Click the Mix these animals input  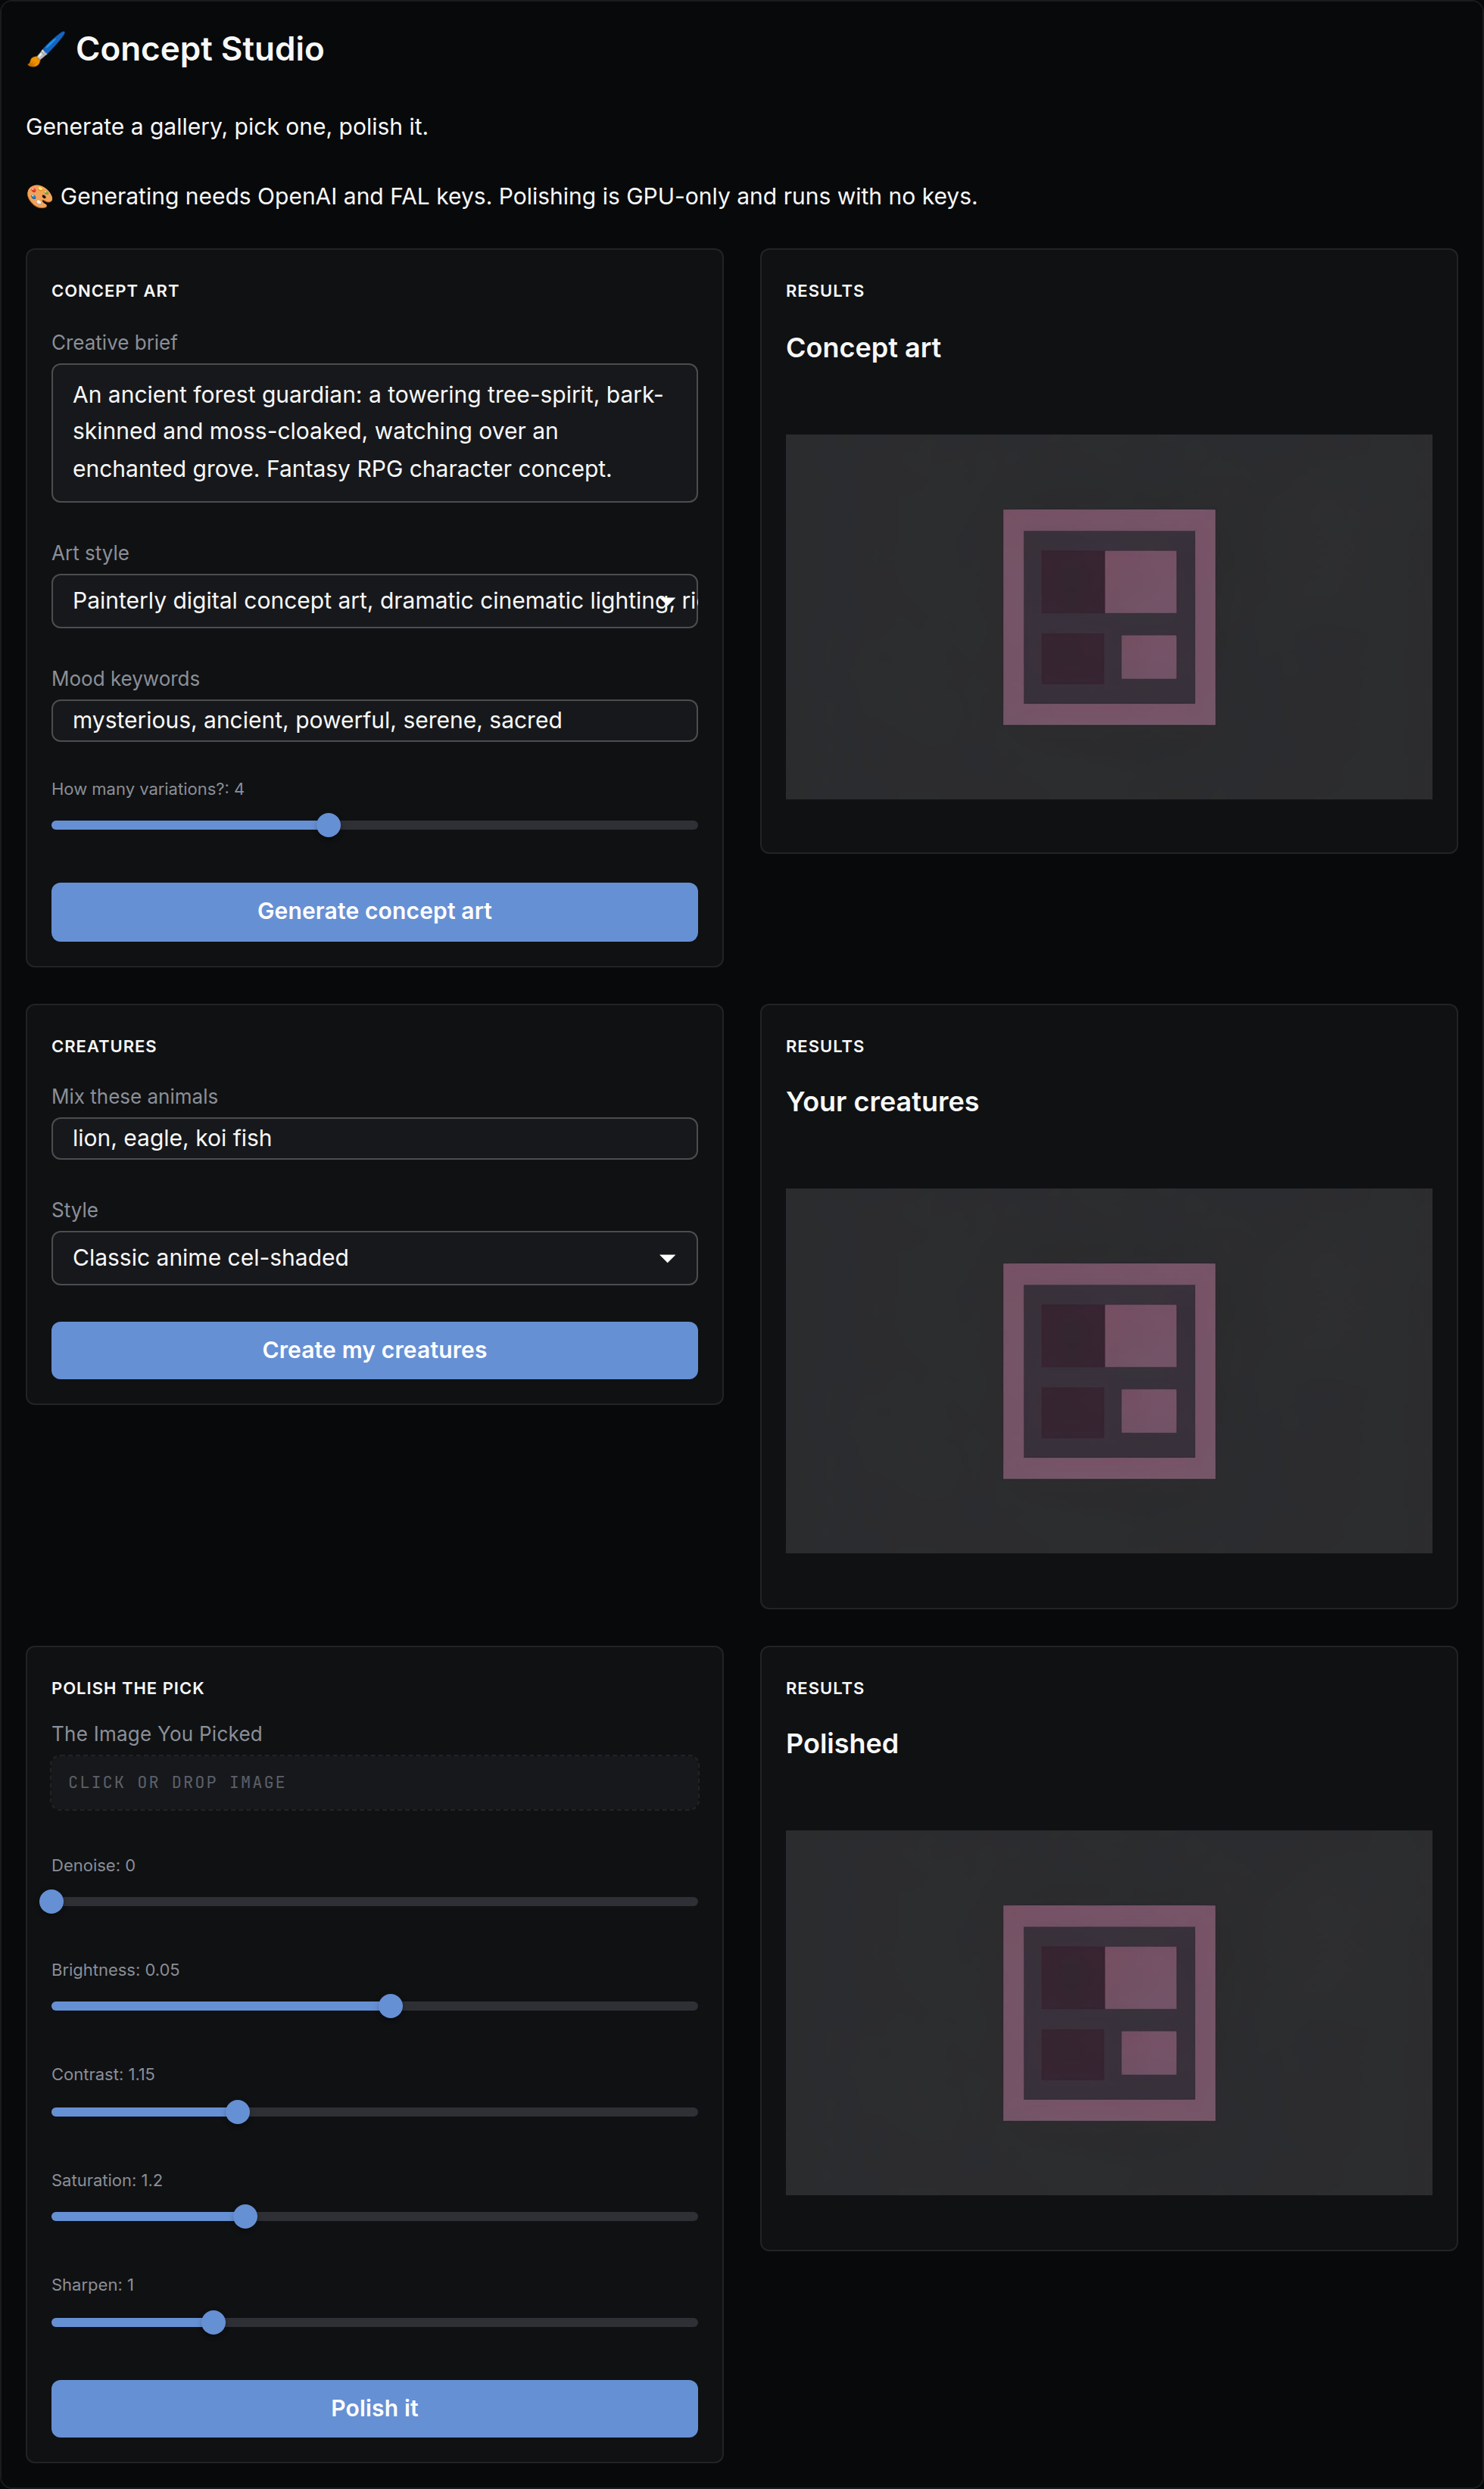click(x=374, y=1139)
